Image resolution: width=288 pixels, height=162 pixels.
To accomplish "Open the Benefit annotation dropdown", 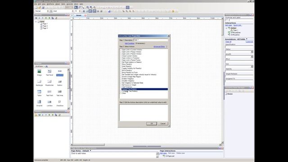I will point(252,57).
